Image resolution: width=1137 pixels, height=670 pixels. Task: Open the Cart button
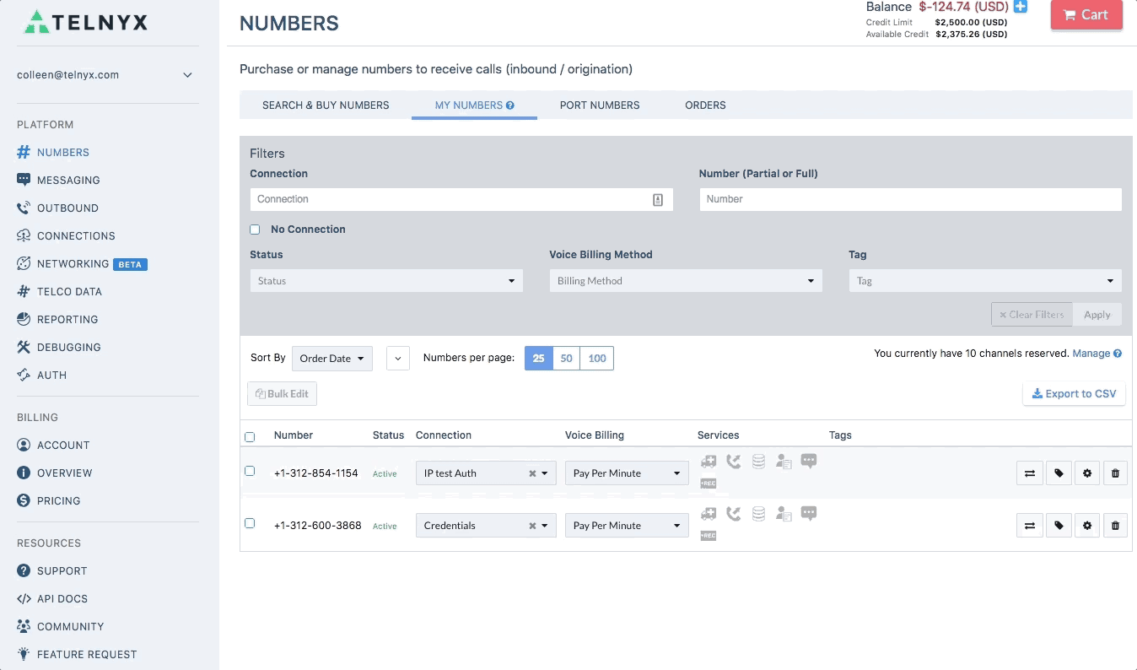tap(1086, 15)
